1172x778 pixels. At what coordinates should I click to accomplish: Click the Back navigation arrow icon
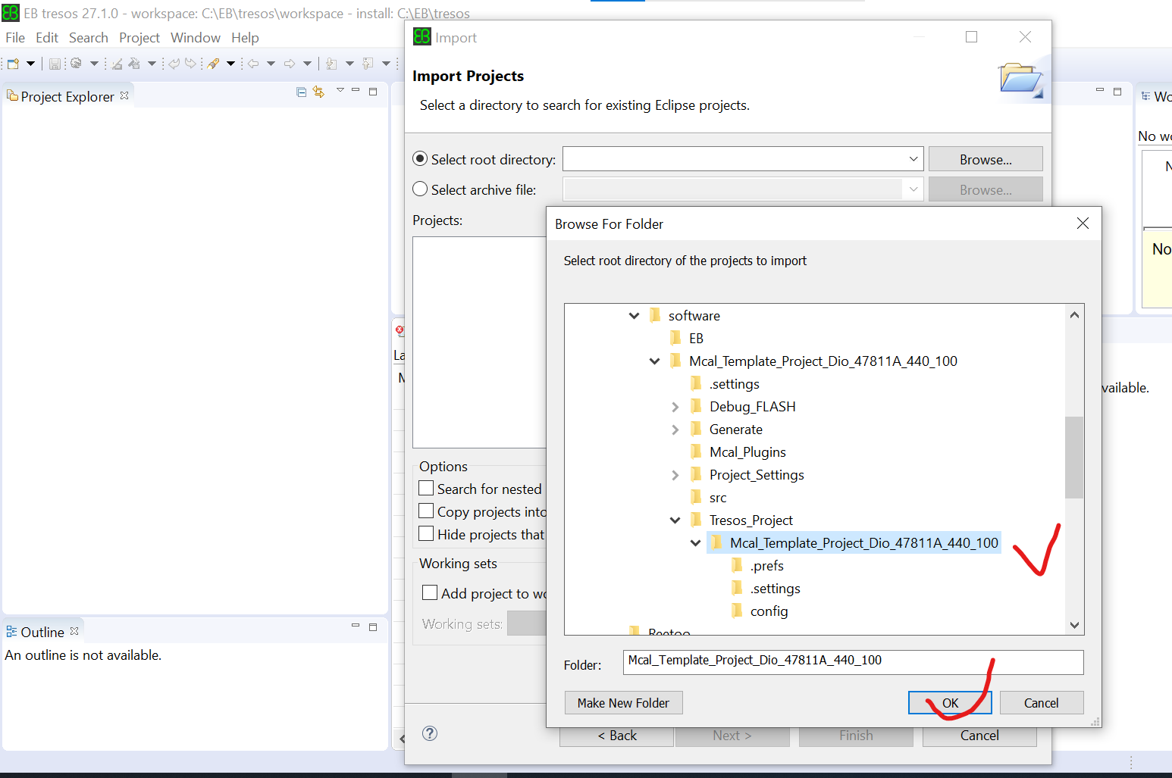coord(252,63)
